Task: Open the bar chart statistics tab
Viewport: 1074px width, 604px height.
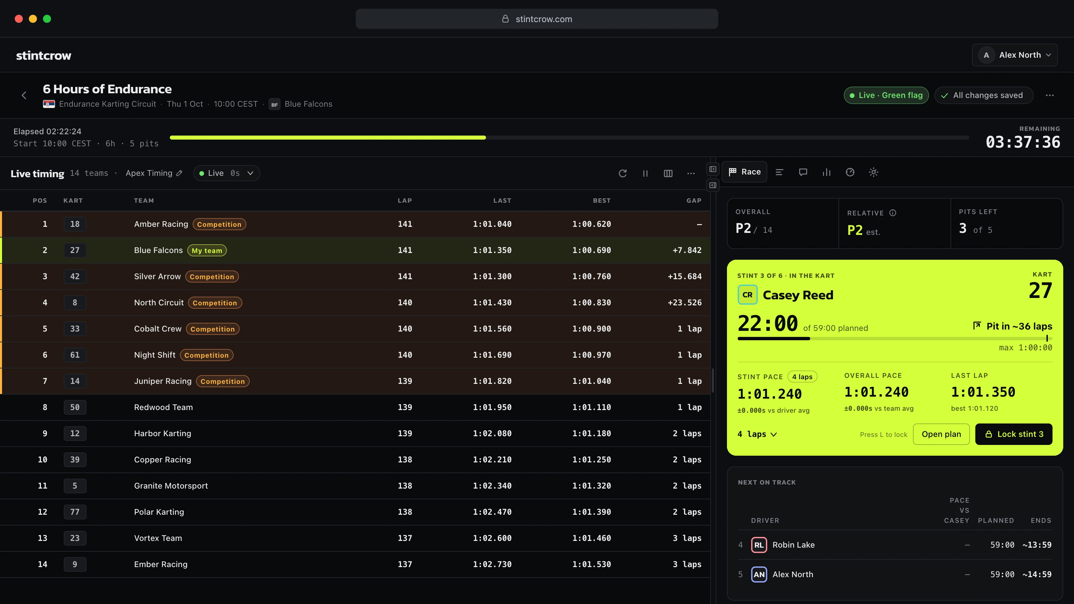Action: click(x=826, y=172)
